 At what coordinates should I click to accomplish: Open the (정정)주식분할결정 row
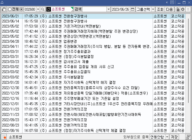click(x=93, y=57)
